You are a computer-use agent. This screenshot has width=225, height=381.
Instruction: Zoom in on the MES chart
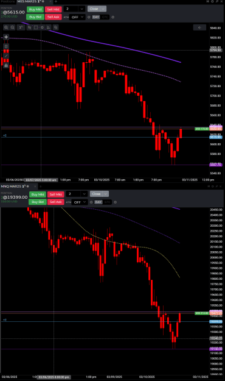[6, 27]
